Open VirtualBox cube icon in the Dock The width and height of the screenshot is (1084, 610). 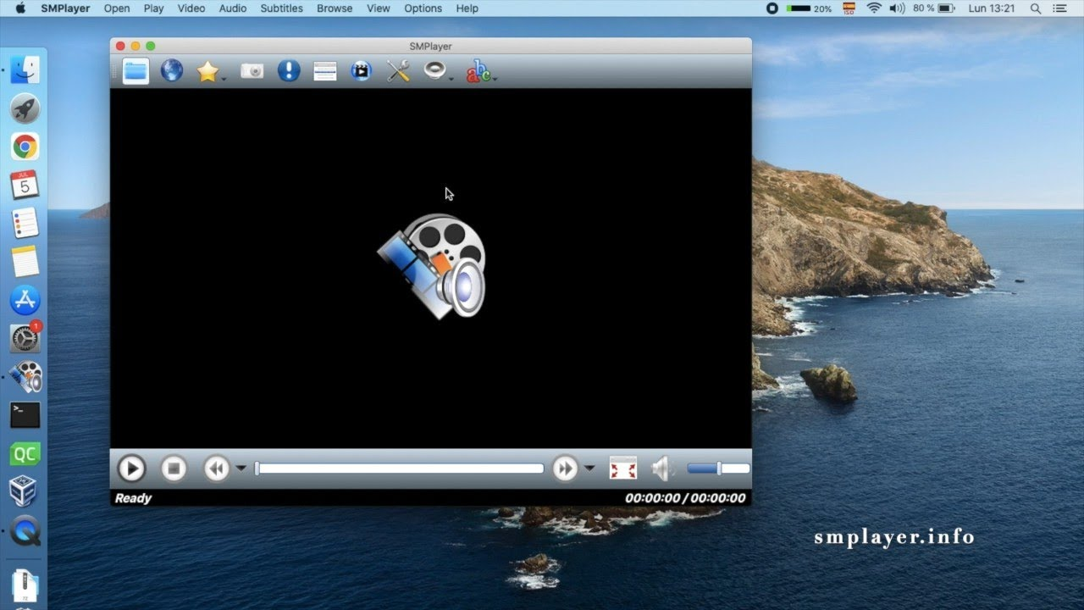(25, 492)
